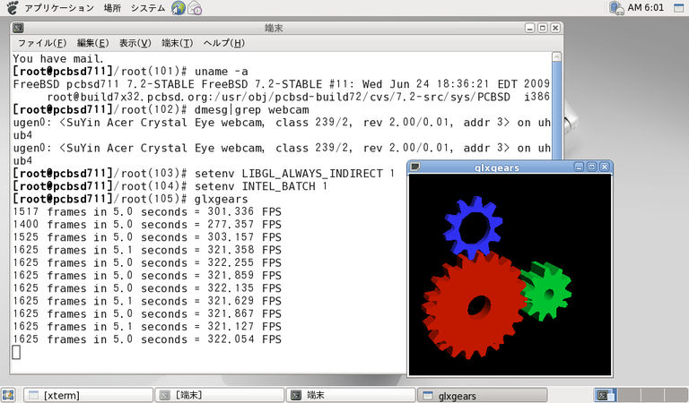Image resolution: width=689 pixels, height=403 pixels.
Task: Switch to the [端末] minimized taskbar window
Action: click(x=219, y=395)
